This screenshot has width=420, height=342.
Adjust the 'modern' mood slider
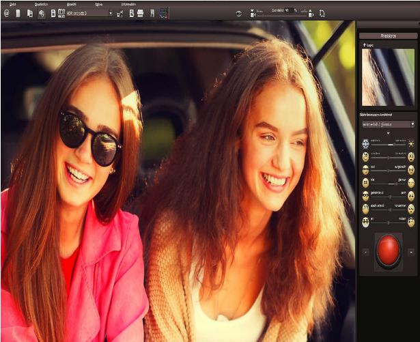389,223
